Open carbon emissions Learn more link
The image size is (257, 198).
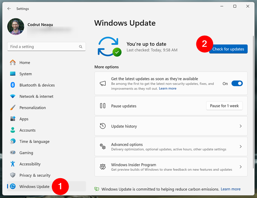click(230, 189)
